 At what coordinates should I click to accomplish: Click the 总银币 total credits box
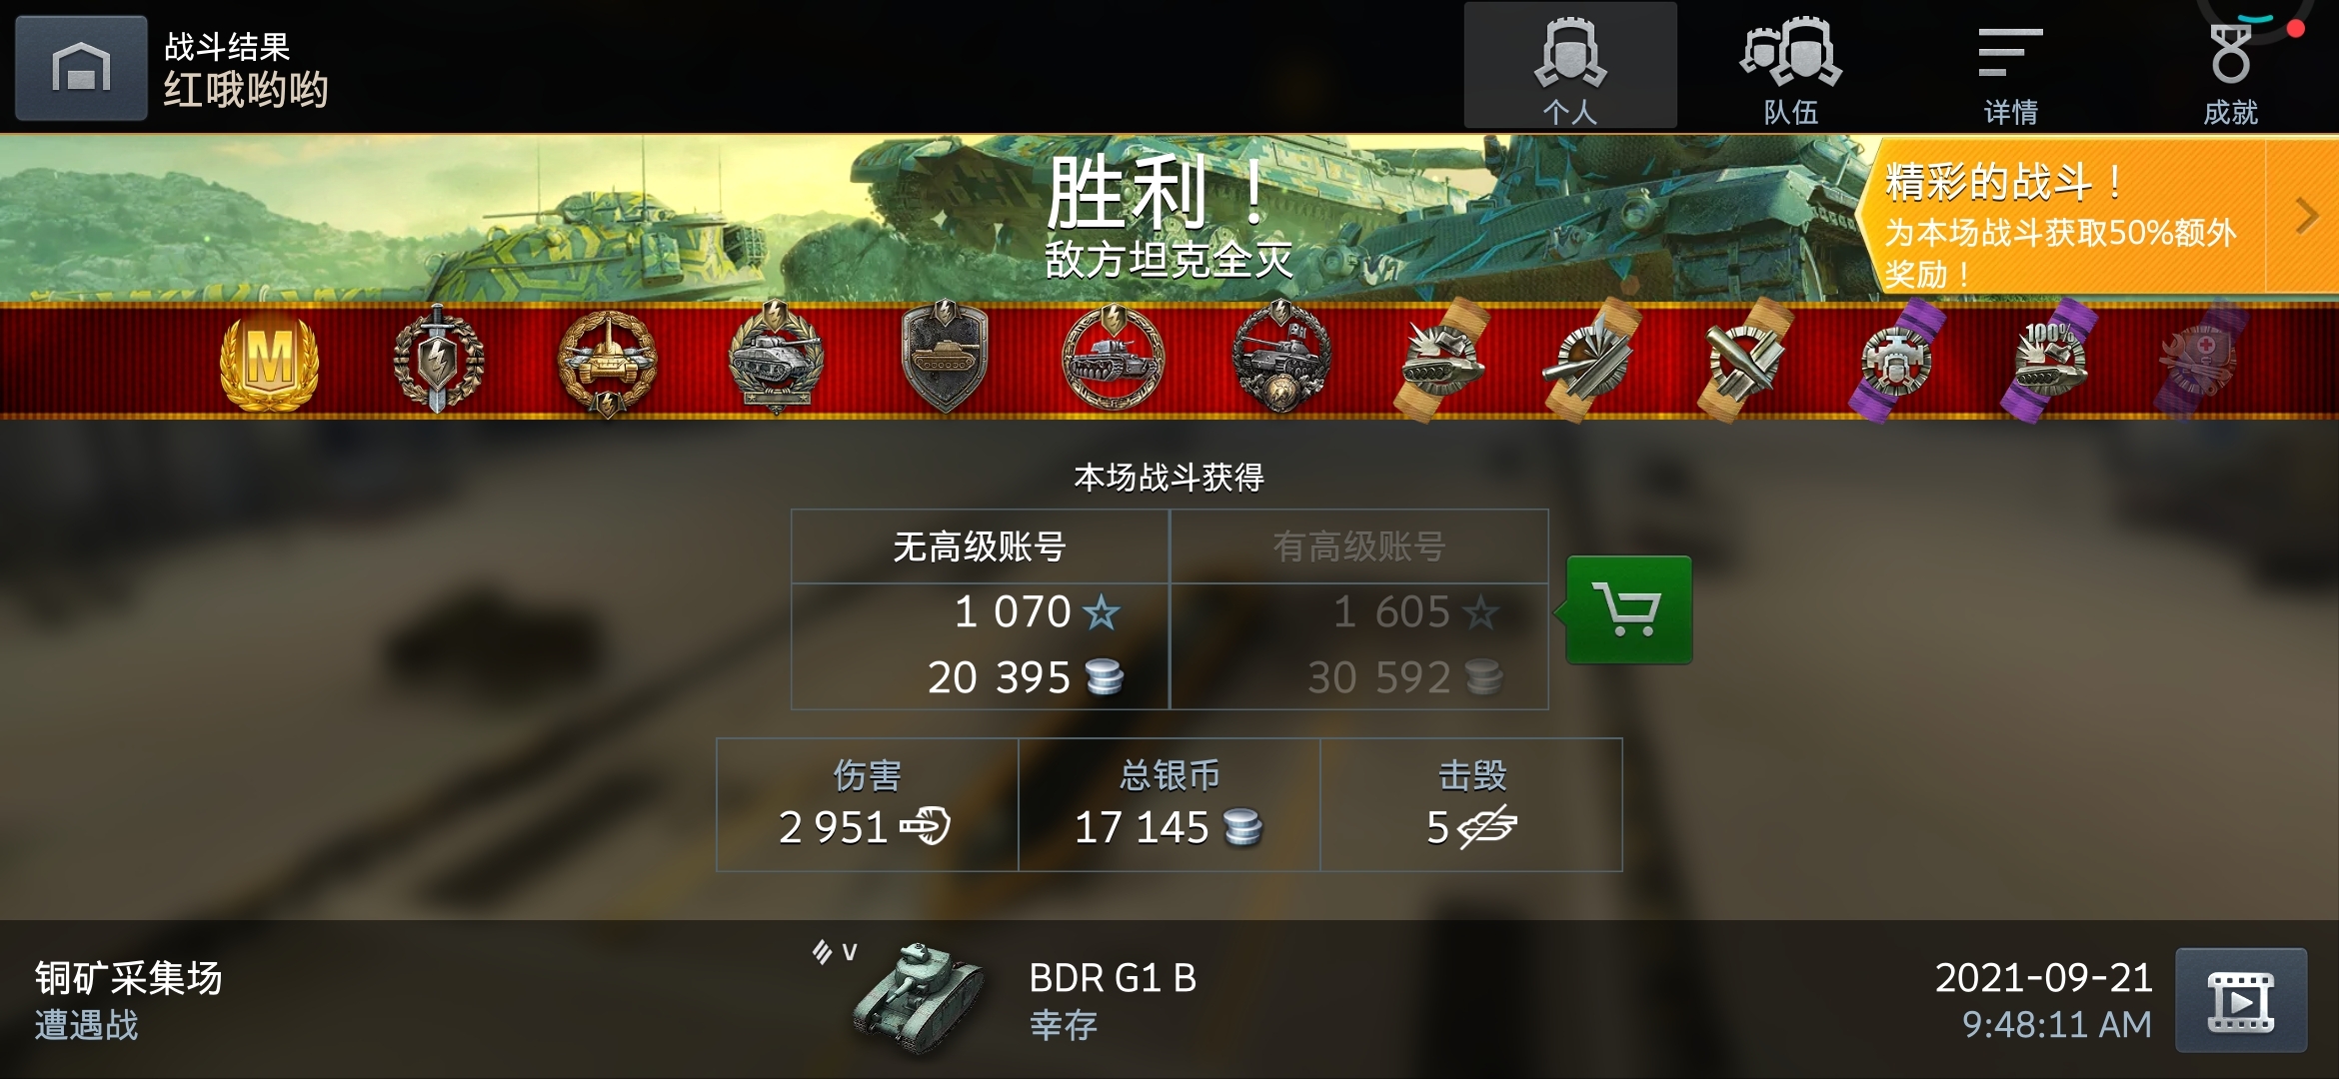tap(1169, 804)
